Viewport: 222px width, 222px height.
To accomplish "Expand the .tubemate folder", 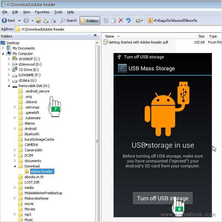I will click(15, 118).
